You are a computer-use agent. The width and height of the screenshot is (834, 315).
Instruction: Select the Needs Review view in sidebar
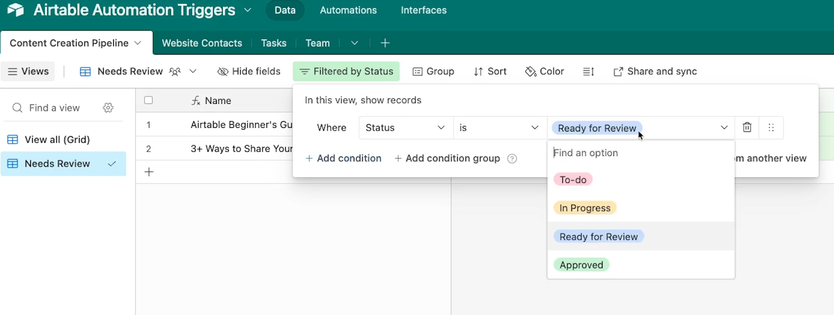point(63,164)
